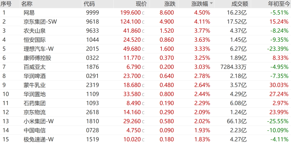Screen dimensions: 291x143
Task: Open 极兔速递-W stock row
Action: click(x=145, y=139)
